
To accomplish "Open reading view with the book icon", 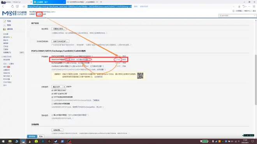I will 17,6.
